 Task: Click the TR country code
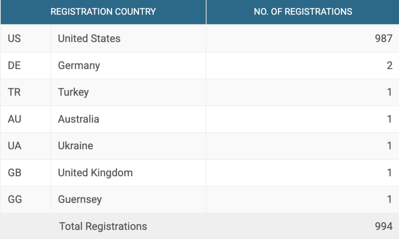14,92
